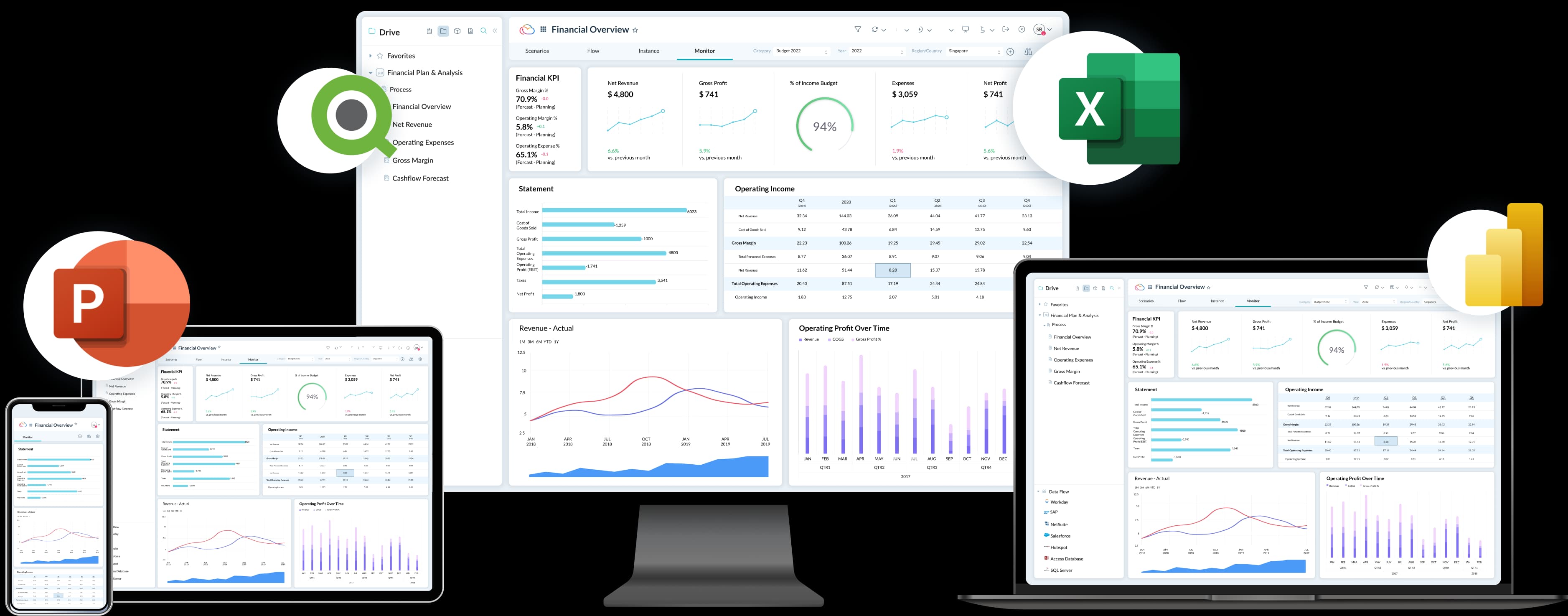Collapse center monitor's Drive panel with double-chevron
The height and width of the screenshot is (616, 1568).
click(496, 31)
